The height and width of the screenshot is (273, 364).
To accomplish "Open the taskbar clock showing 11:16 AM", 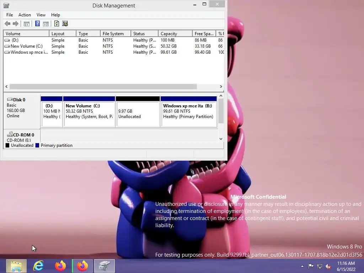I will (346, 266).
